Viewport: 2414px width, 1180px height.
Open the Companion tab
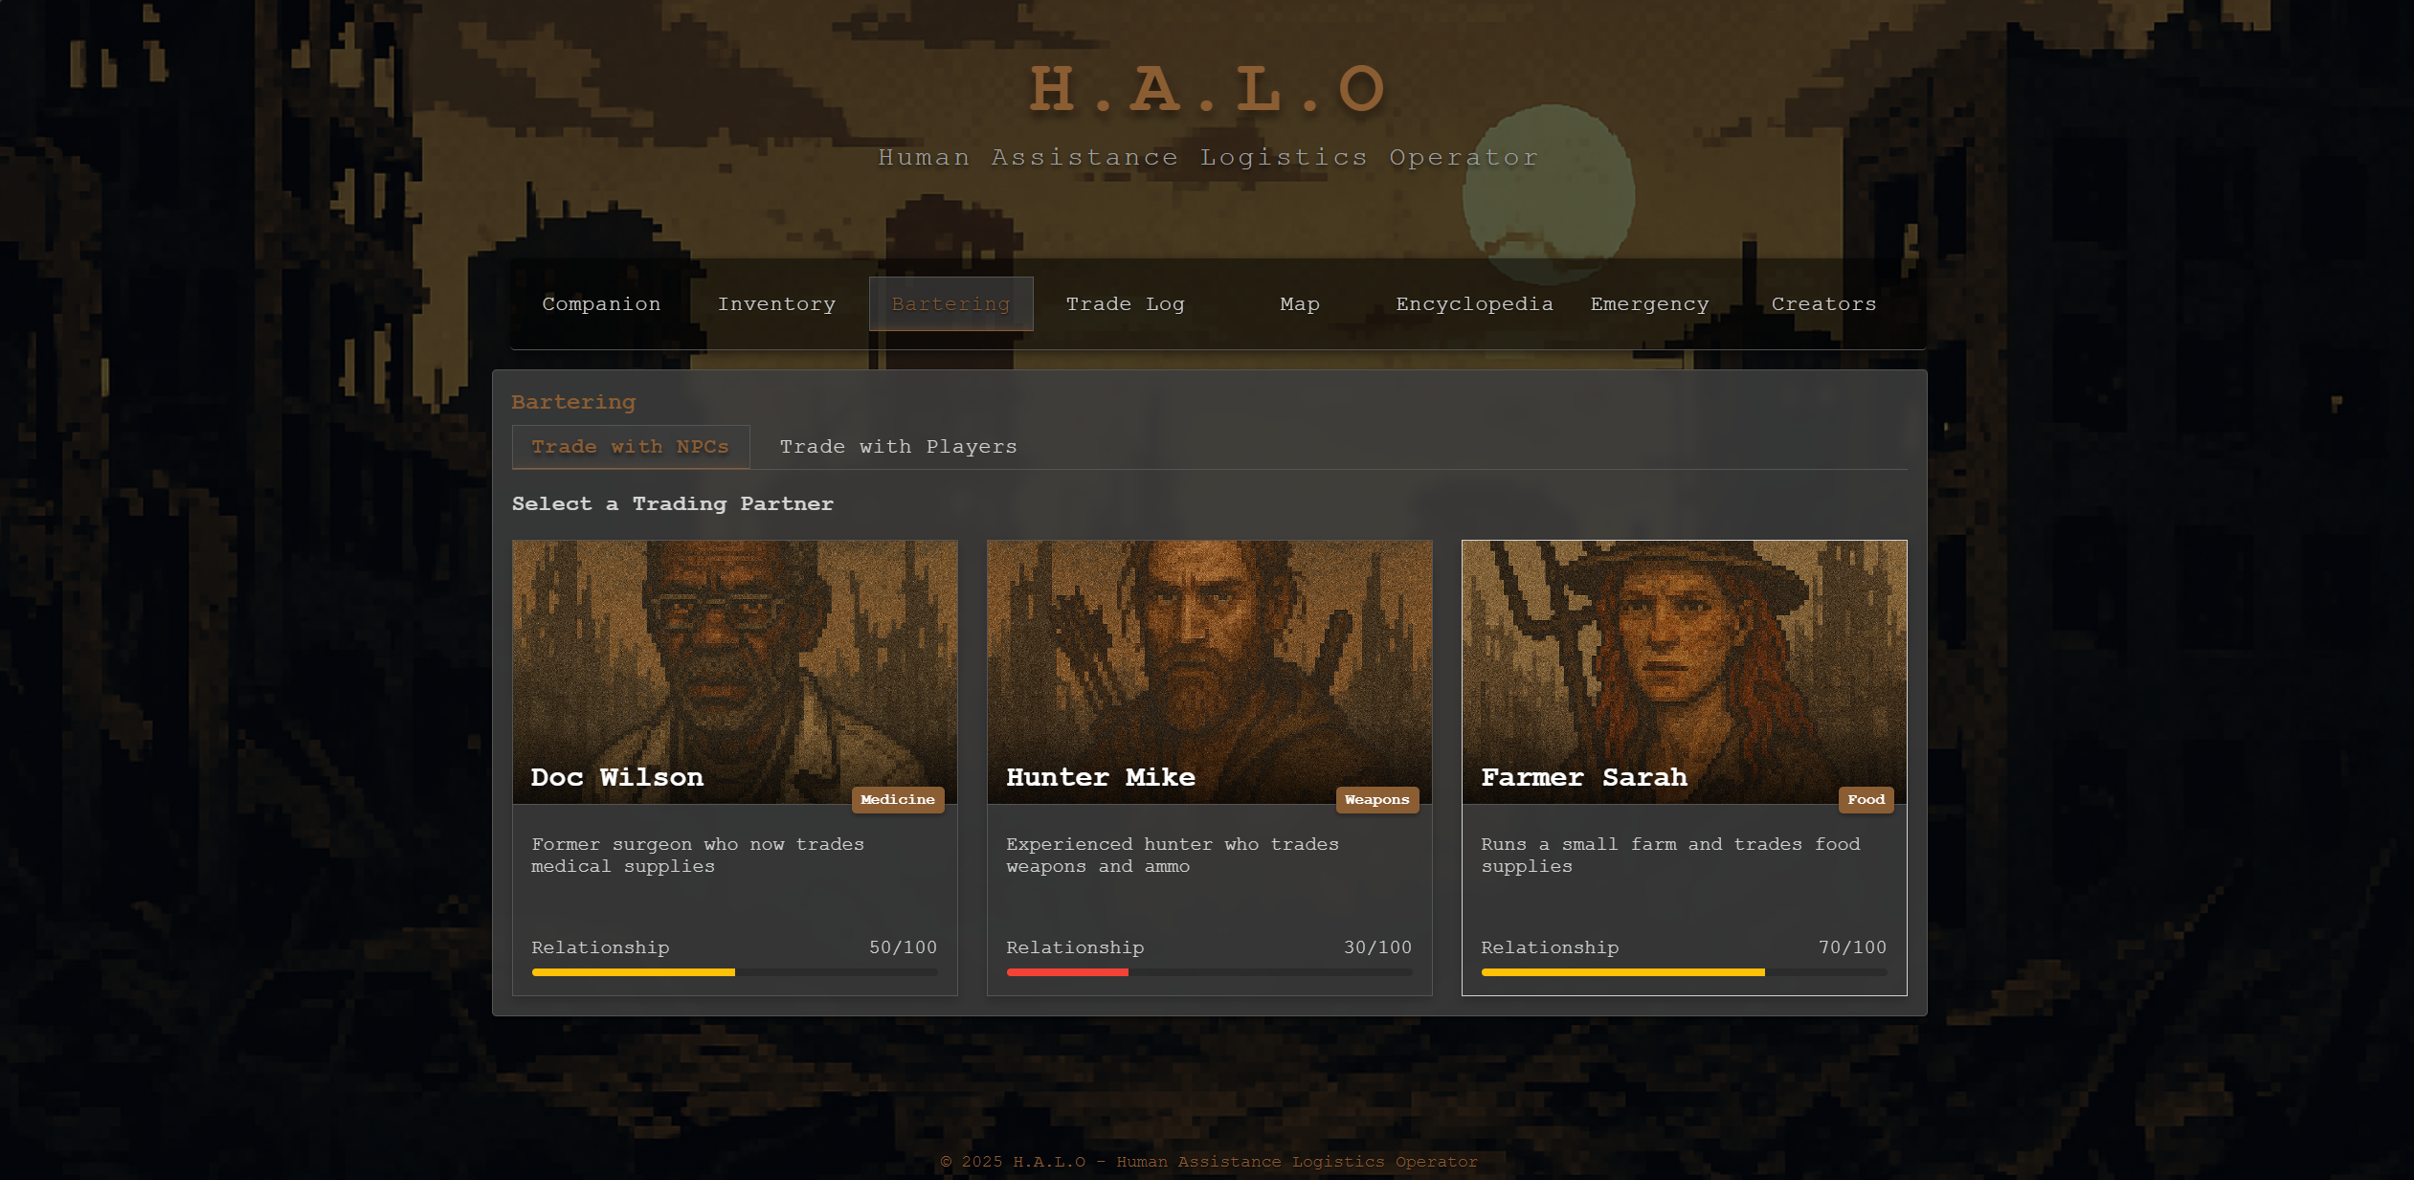tap(601, 304)
